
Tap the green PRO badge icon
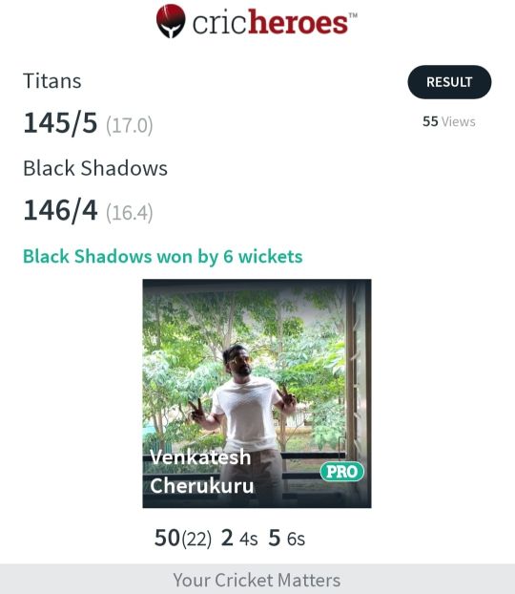(342, 472)
